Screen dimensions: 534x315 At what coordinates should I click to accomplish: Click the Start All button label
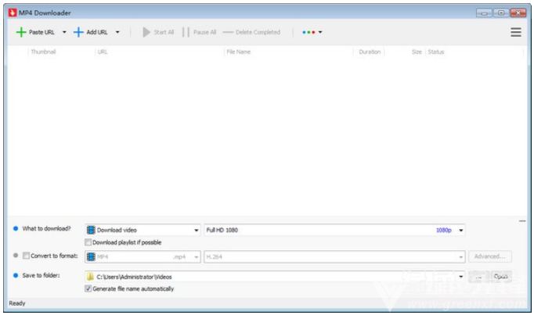click(164, 32)
